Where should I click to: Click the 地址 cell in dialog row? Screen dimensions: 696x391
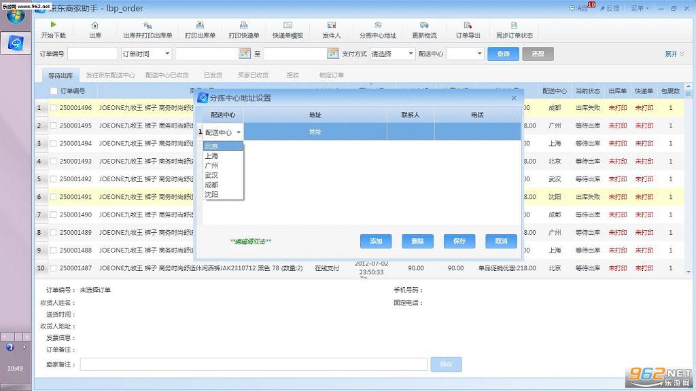315,132
